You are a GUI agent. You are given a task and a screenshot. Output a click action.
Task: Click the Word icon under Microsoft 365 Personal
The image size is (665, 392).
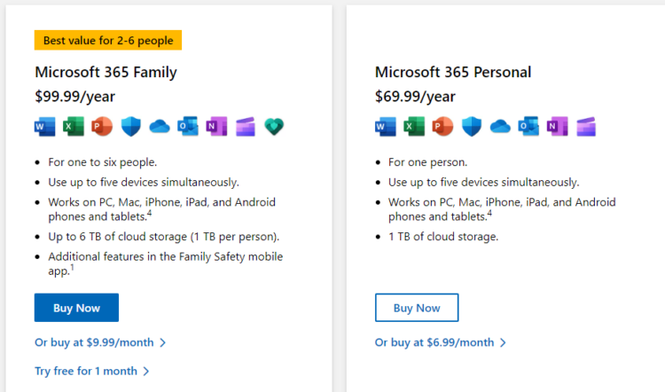pyautogui.click(x=386, y=127)
